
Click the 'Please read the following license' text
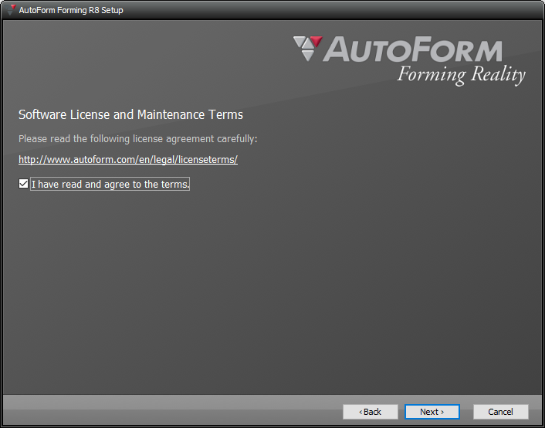point(138,139)
